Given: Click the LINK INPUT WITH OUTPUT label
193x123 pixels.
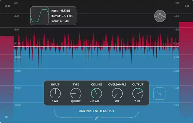Looking at the screenshot, I should pos(96,111).
